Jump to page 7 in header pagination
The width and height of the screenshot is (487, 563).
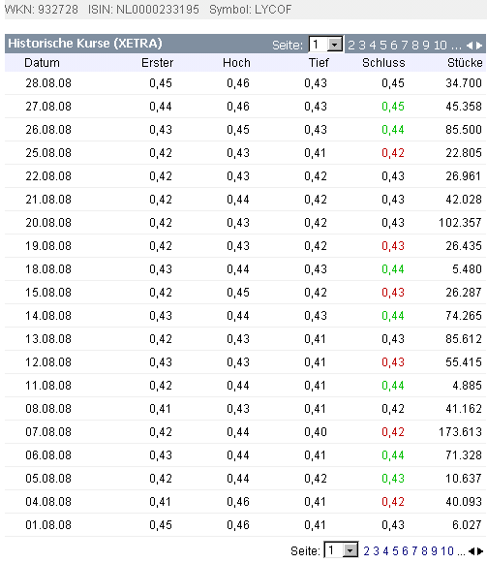point(405,46)
